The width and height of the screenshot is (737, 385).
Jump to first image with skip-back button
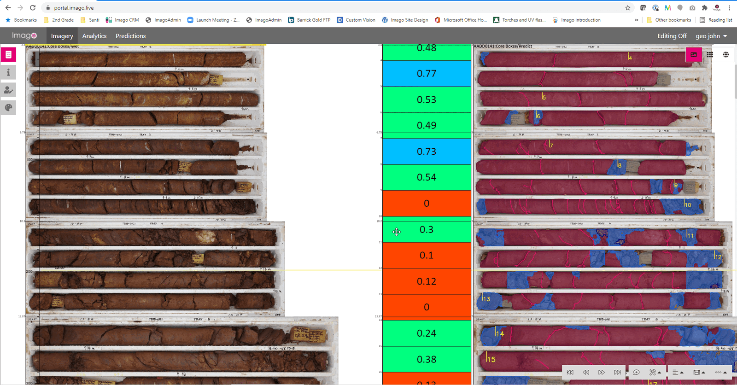coord(570,372)
